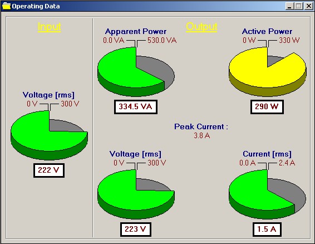The width and height of the screenshot is (315, 244).
Task: Click the folder icon in title bar
Action: (x=6, y=6)
